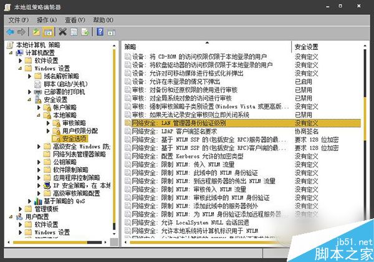Click the Delete X toolbar icon
374x262 pixels.
62,32
